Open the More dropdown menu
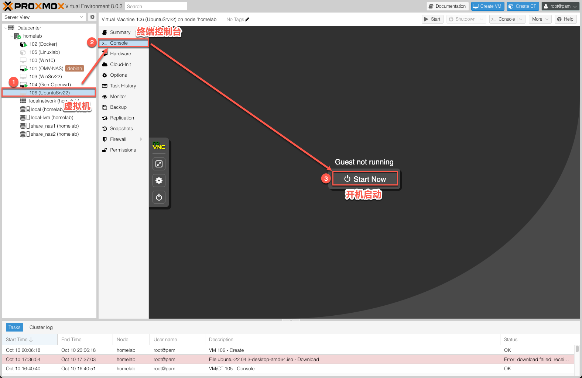 point(540,19)
